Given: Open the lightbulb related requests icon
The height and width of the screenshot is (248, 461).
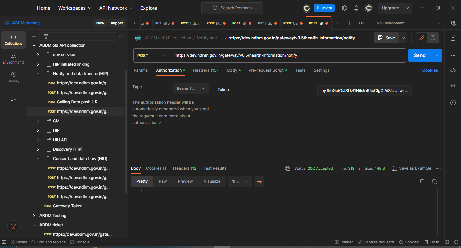Looking at the screenshot, I should (453, 86).
